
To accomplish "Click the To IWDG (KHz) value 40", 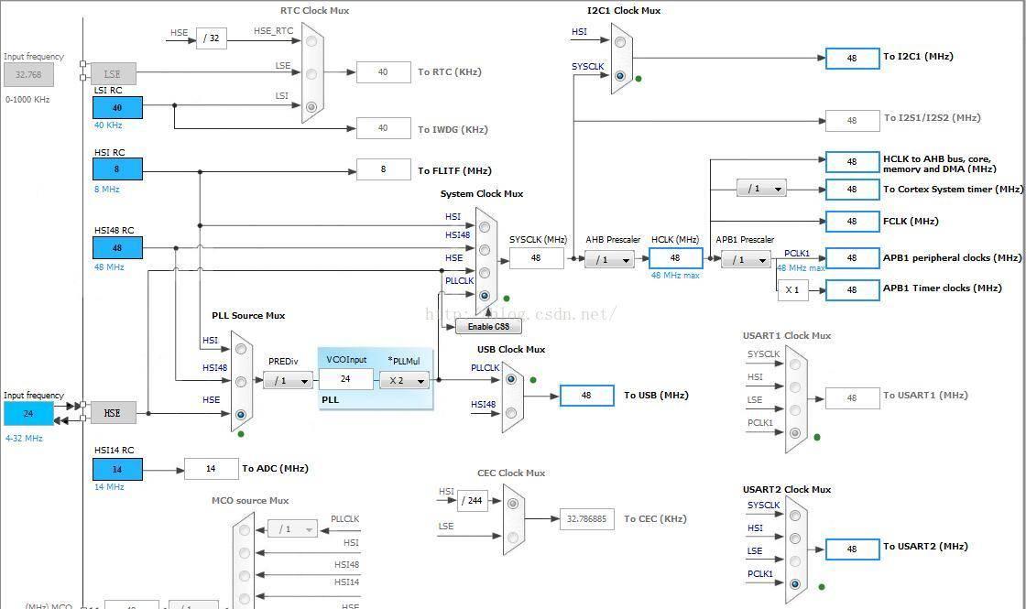I will point(383,128).
